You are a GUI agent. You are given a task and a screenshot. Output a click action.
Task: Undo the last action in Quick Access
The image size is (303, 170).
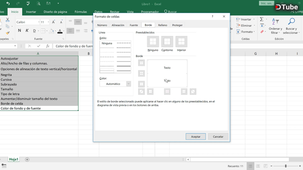click(x=8, y=3)
